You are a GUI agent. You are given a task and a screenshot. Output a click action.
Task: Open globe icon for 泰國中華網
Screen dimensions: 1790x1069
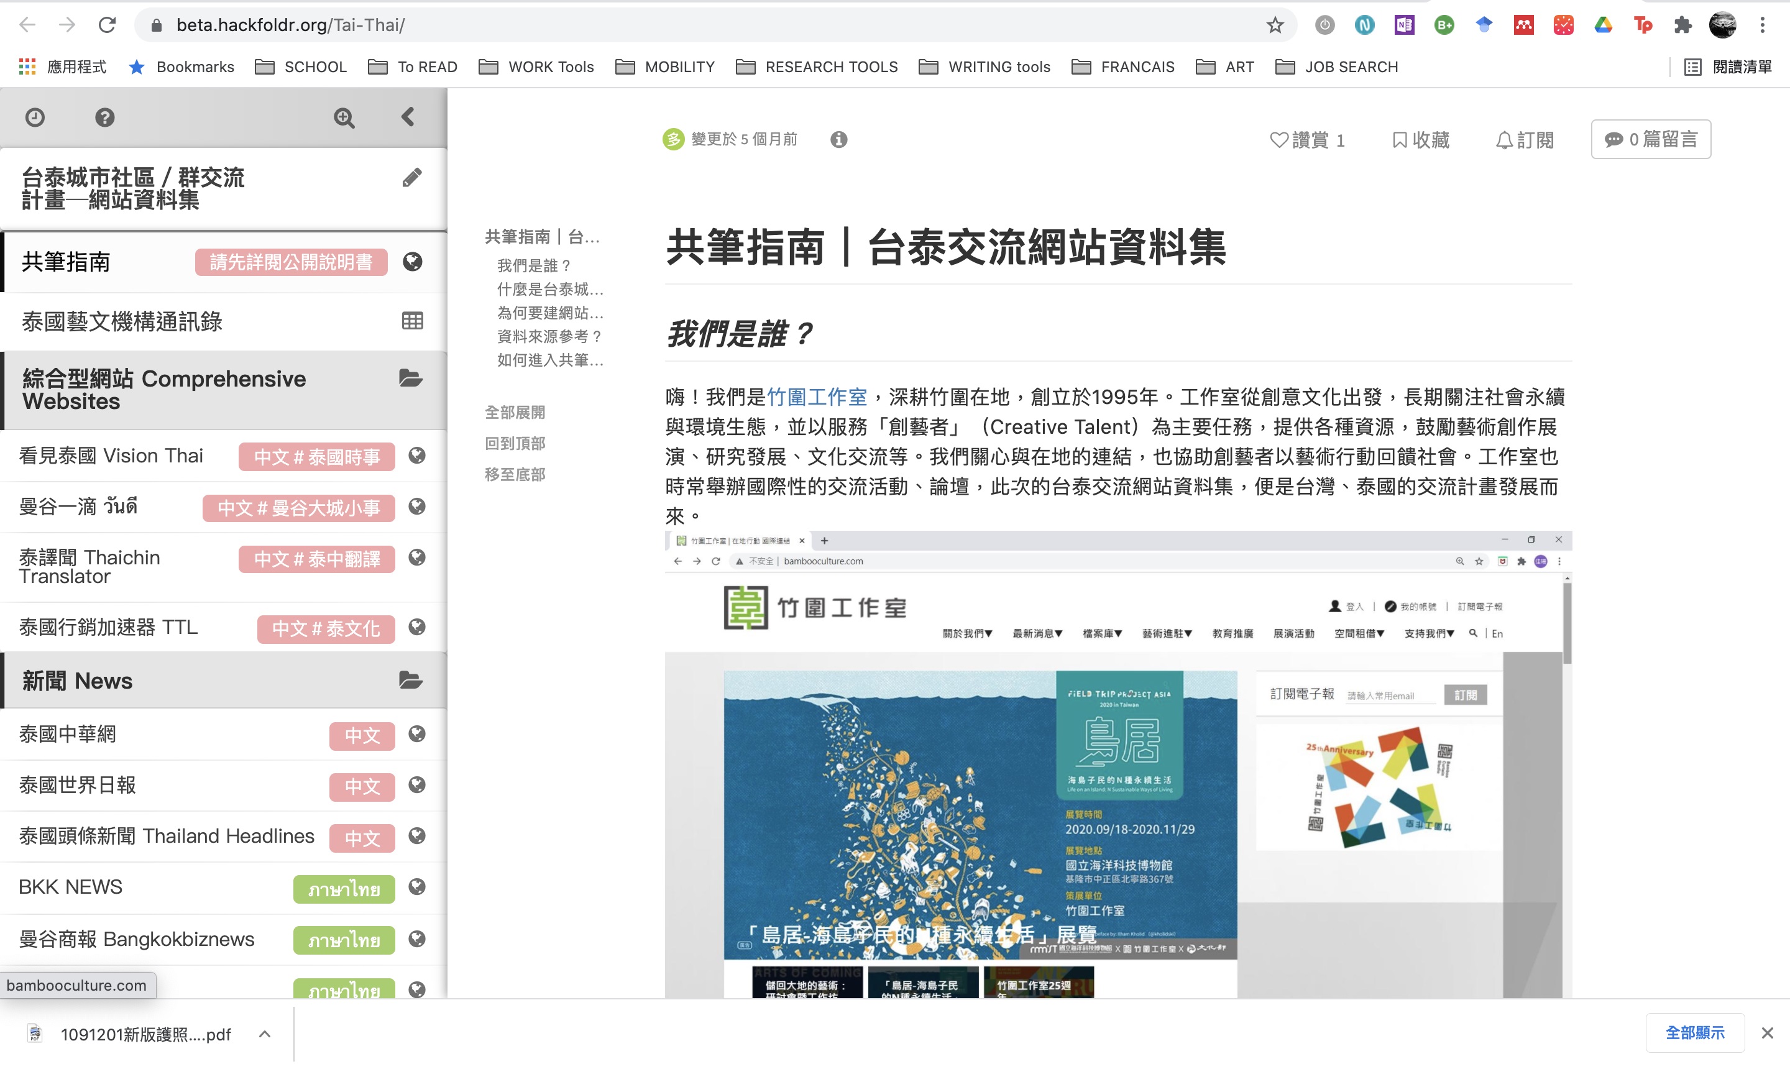click(417, 734)
